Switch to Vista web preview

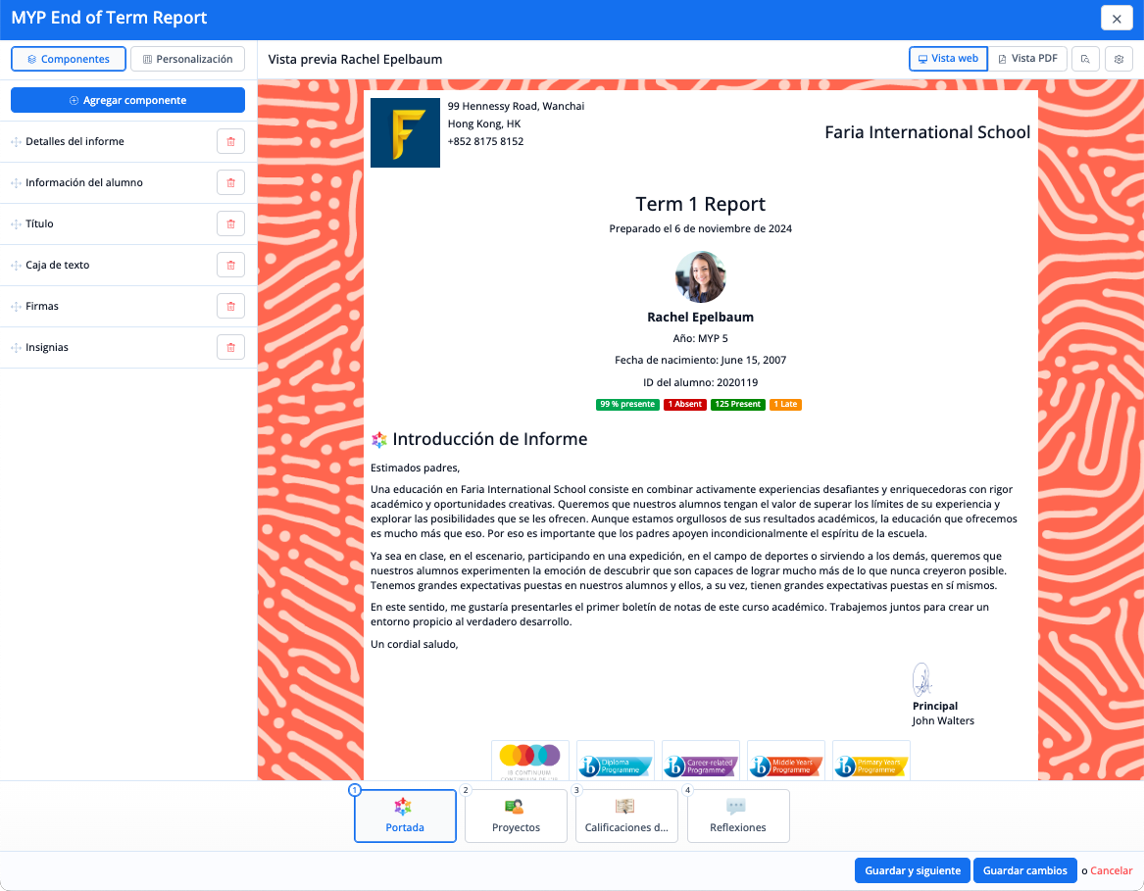coord(947,59)
